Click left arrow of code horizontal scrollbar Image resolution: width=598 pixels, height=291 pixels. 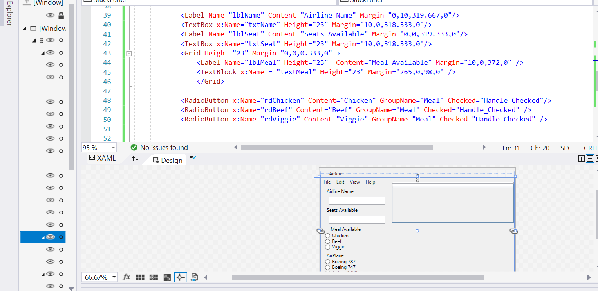coord(236,147)
